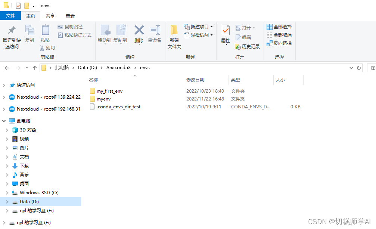Click the History (历史记录) icon
The width and height of the screenshot is (376, 229).
tap(237, 47)
